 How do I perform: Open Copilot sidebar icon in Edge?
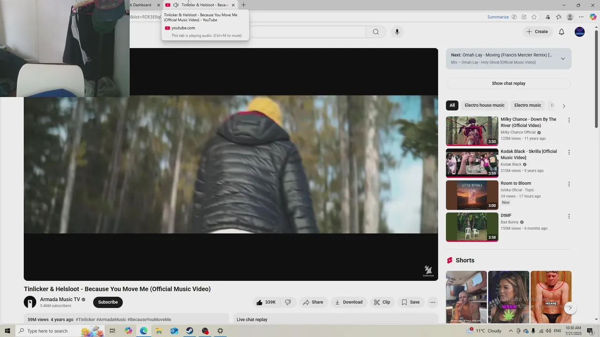[x=593, y=17]
